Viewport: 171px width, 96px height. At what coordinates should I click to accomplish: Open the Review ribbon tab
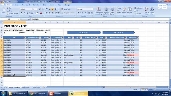coord(52,5)
